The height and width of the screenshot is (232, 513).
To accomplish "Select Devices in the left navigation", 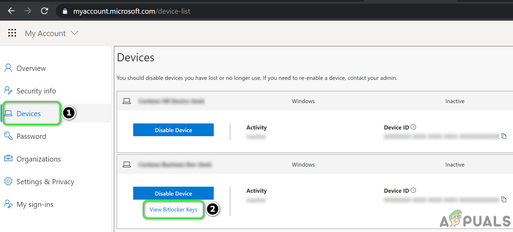I will [x=29, y=113].
